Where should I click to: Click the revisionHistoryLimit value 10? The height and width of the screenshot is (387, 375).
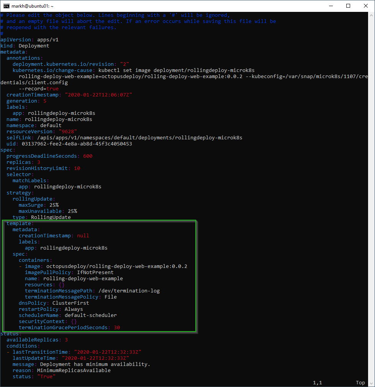[x=77, y=168]
